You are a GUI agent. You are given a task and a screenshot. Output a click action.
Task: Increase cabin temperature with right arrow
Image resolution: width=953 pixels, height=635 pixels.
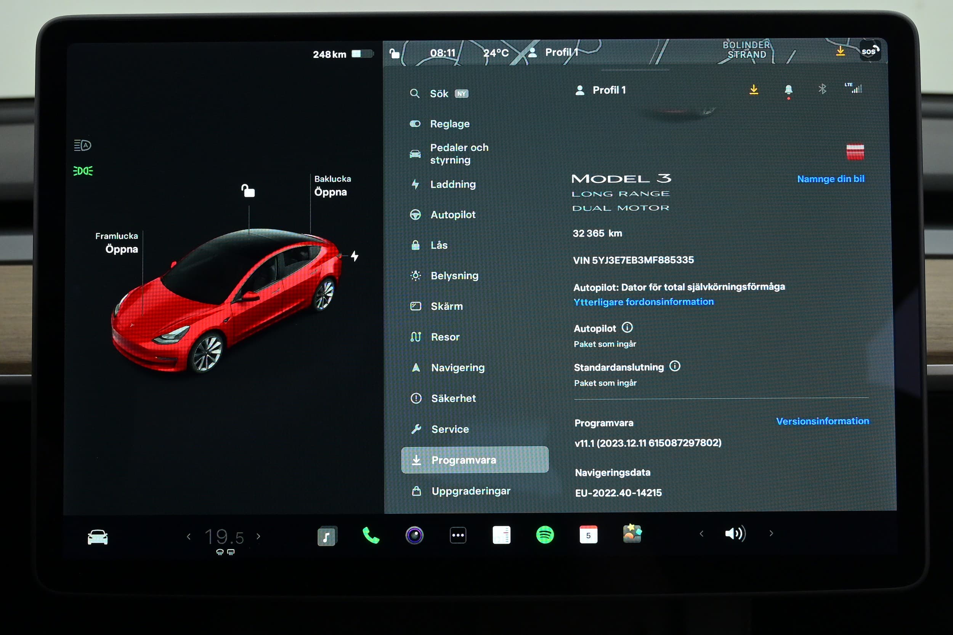tap(258, 537)
